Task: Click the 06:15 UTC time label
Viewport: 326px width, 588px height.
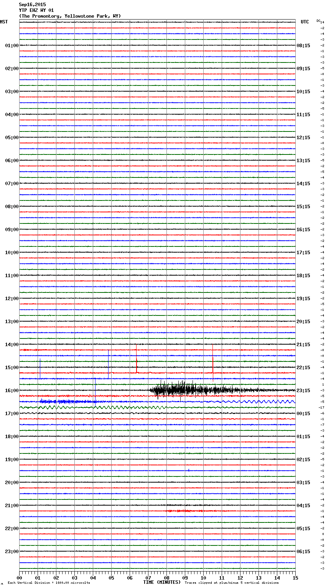Action: pos(303,552)
